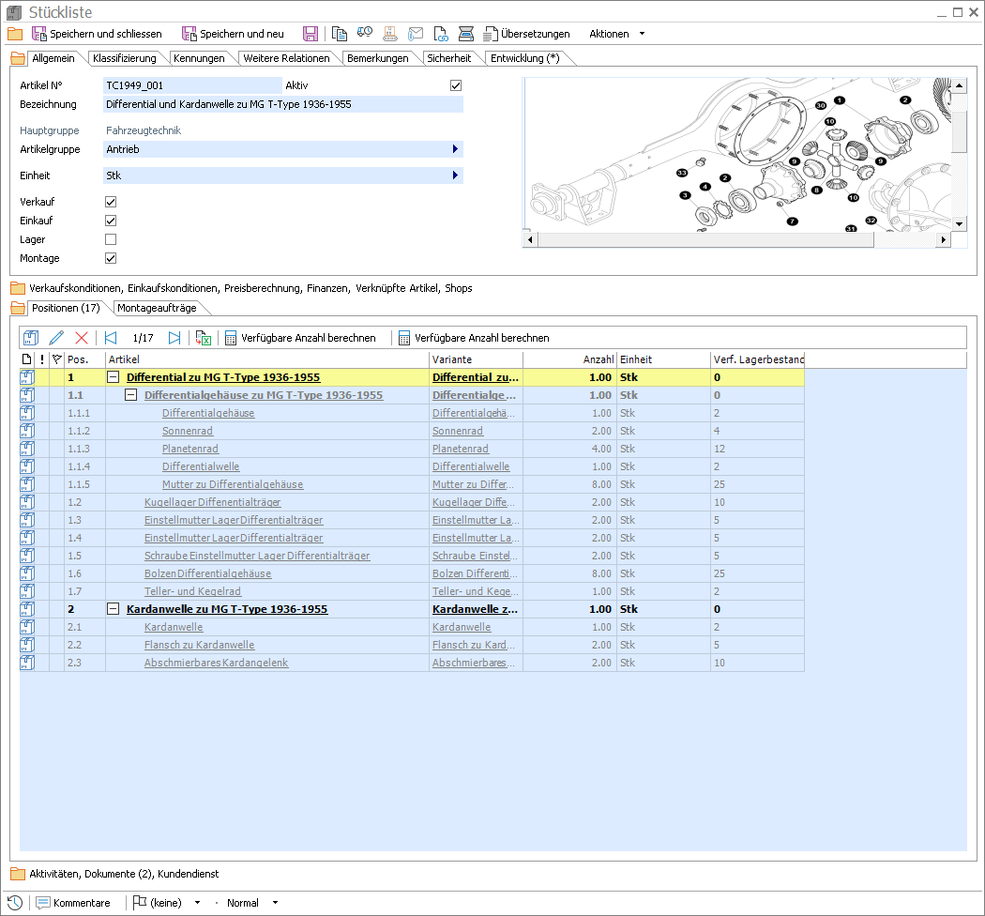Uncheck the Montage checkbox
The image size is (985, 916).
point(111,258)
